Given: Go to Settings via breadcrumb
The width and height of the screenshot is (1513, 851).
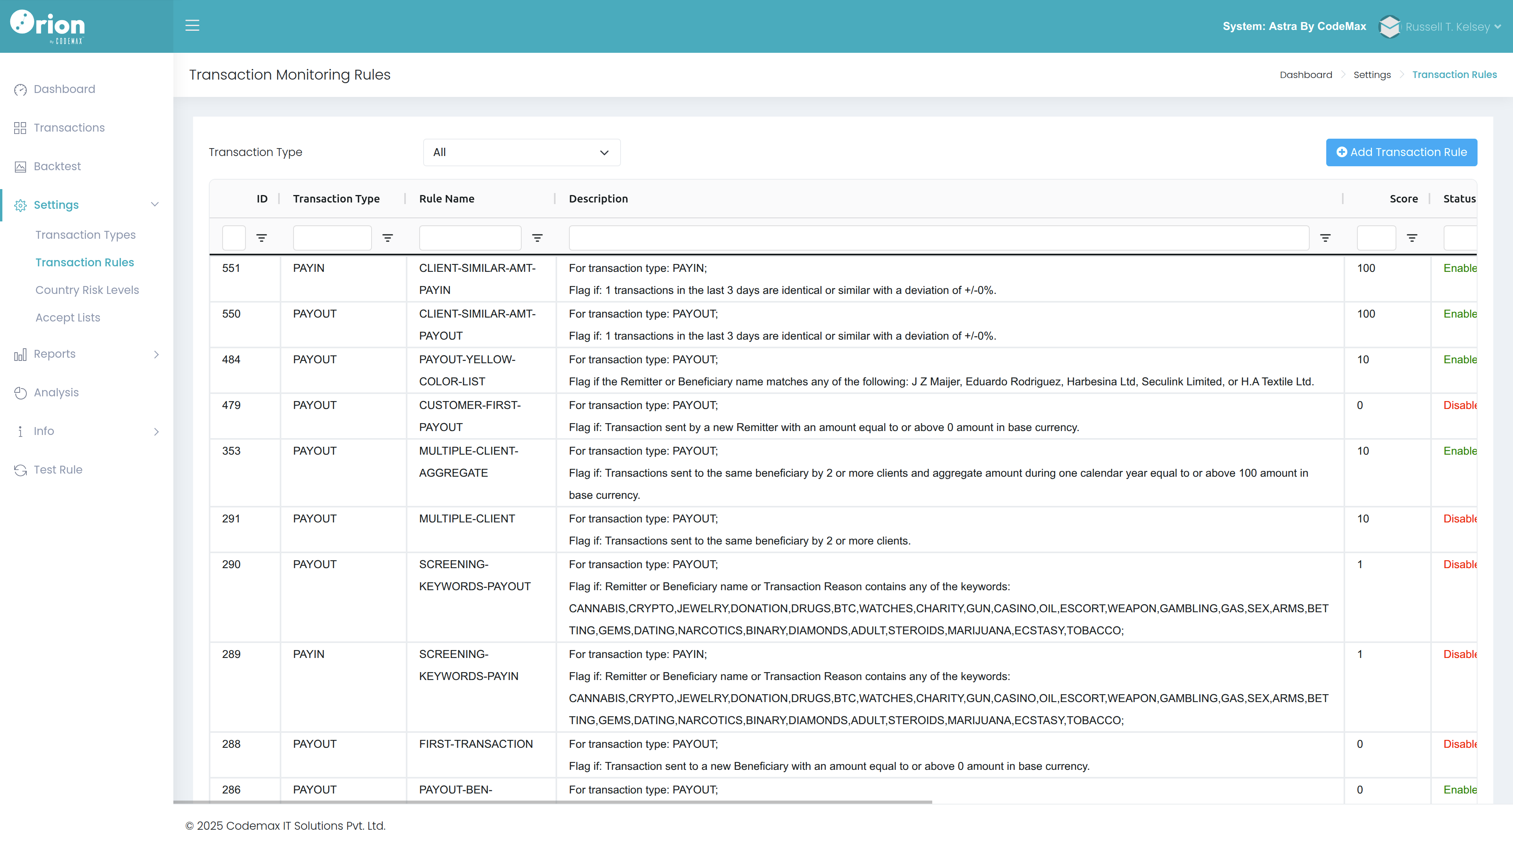Looking at the screenshot, I should pyautogui.click(x=1372, y=75).
